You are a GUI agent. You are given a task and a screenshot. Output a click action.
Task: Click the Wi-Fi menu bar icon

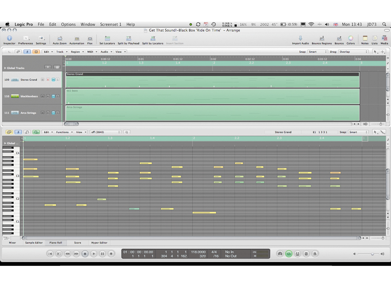tap(311, 24)
